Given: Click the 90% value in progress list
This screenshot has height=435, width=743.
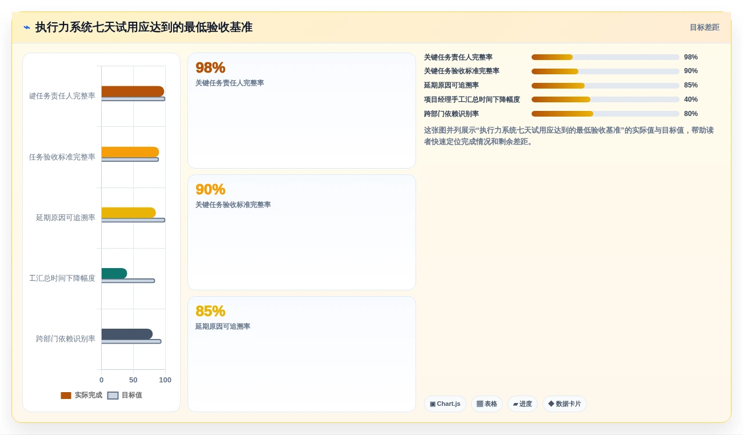Looking at the screenshot, I should point(690,71).
